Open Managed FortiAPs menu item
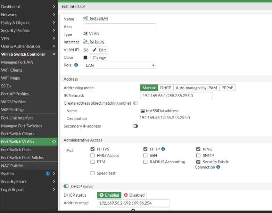Viewport: 272px width, 213px height. pyautogui.click(x=29, y=62)
